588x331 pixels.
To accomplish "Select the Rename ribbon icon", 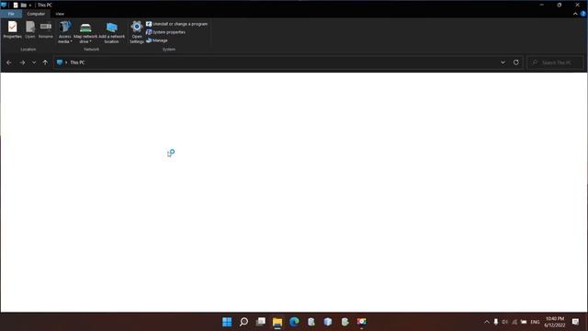I will click(46, 30).
